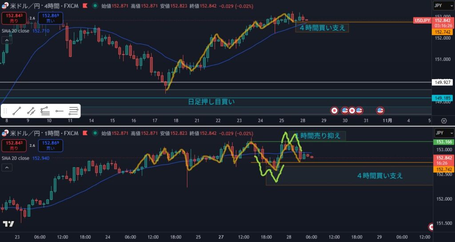455x242 pixels.
Task: Select the horizontal line drawing tool
Action: (60, 111)
